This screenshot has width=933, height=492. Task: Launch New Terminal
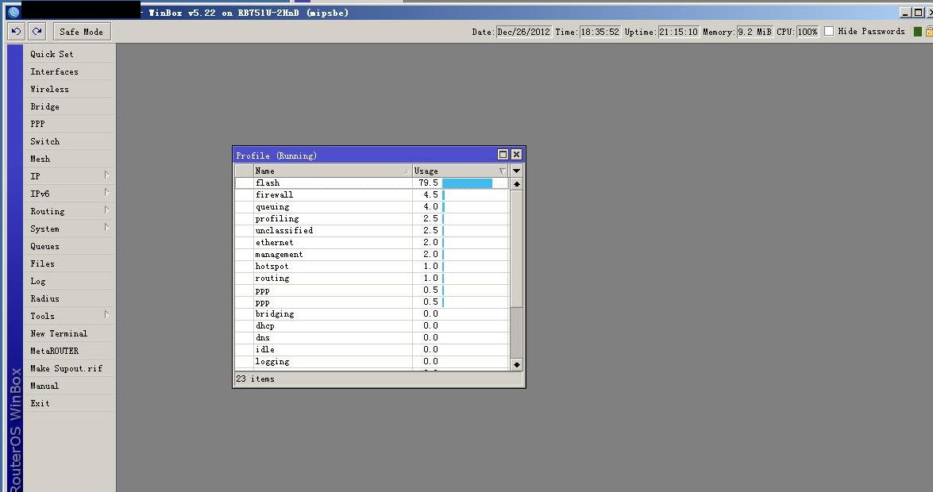pyautogui.click(x=69, y=334)
